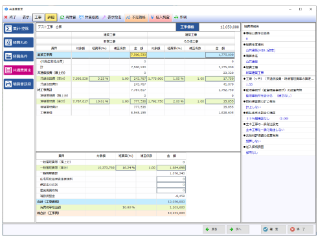Image resolution: width=318 pixels, height=240 pixels.
Task: Switch to 経費条件 sidebar section
Action: tap(19, 56)
